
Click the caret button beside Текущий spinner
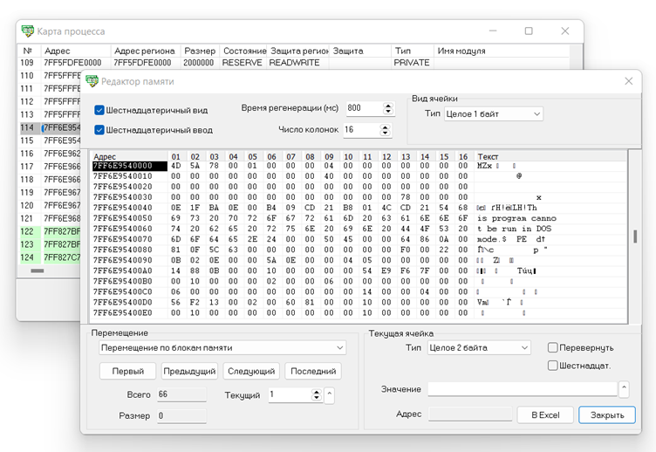click(x=329, y=395)
